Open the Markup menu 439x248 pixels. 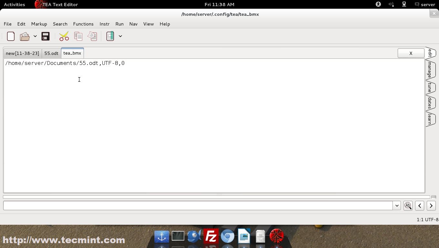[39, 24]
